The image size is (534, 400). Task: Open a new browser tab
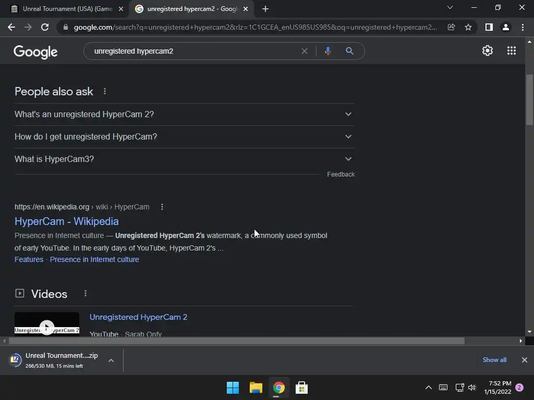pyautogui.click(x=265, y=9)
